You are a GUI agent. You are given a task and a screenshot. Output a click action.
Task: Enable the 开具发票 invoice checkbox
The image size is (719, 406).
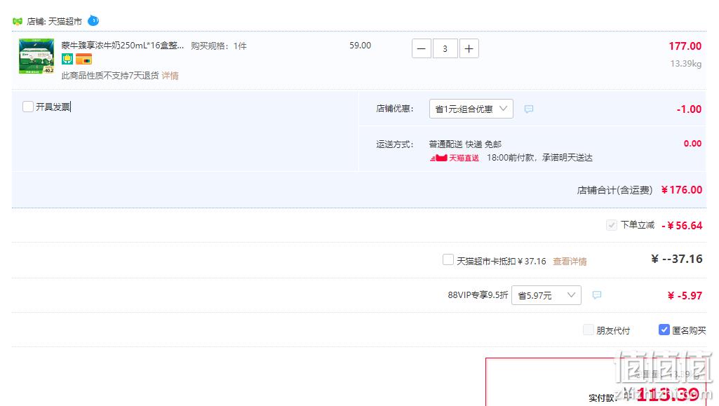(x=28, y=107)
